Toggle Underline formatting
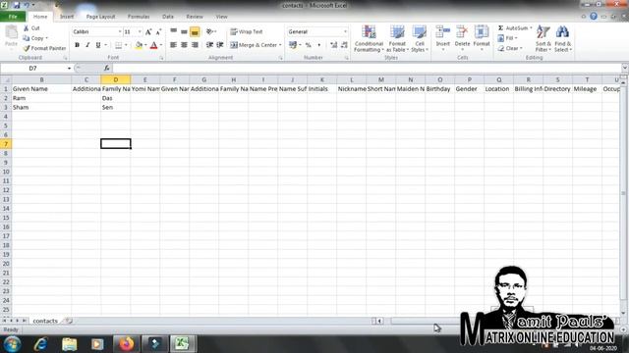 coord(98,45)
